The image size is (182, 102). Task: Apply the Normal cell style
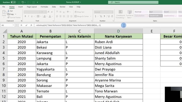coord(141,12)
